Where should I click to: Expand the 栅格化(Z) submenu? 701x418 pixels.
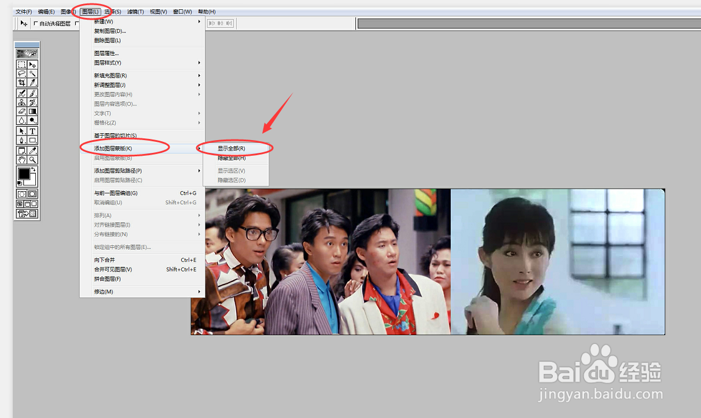coord(142,123)
